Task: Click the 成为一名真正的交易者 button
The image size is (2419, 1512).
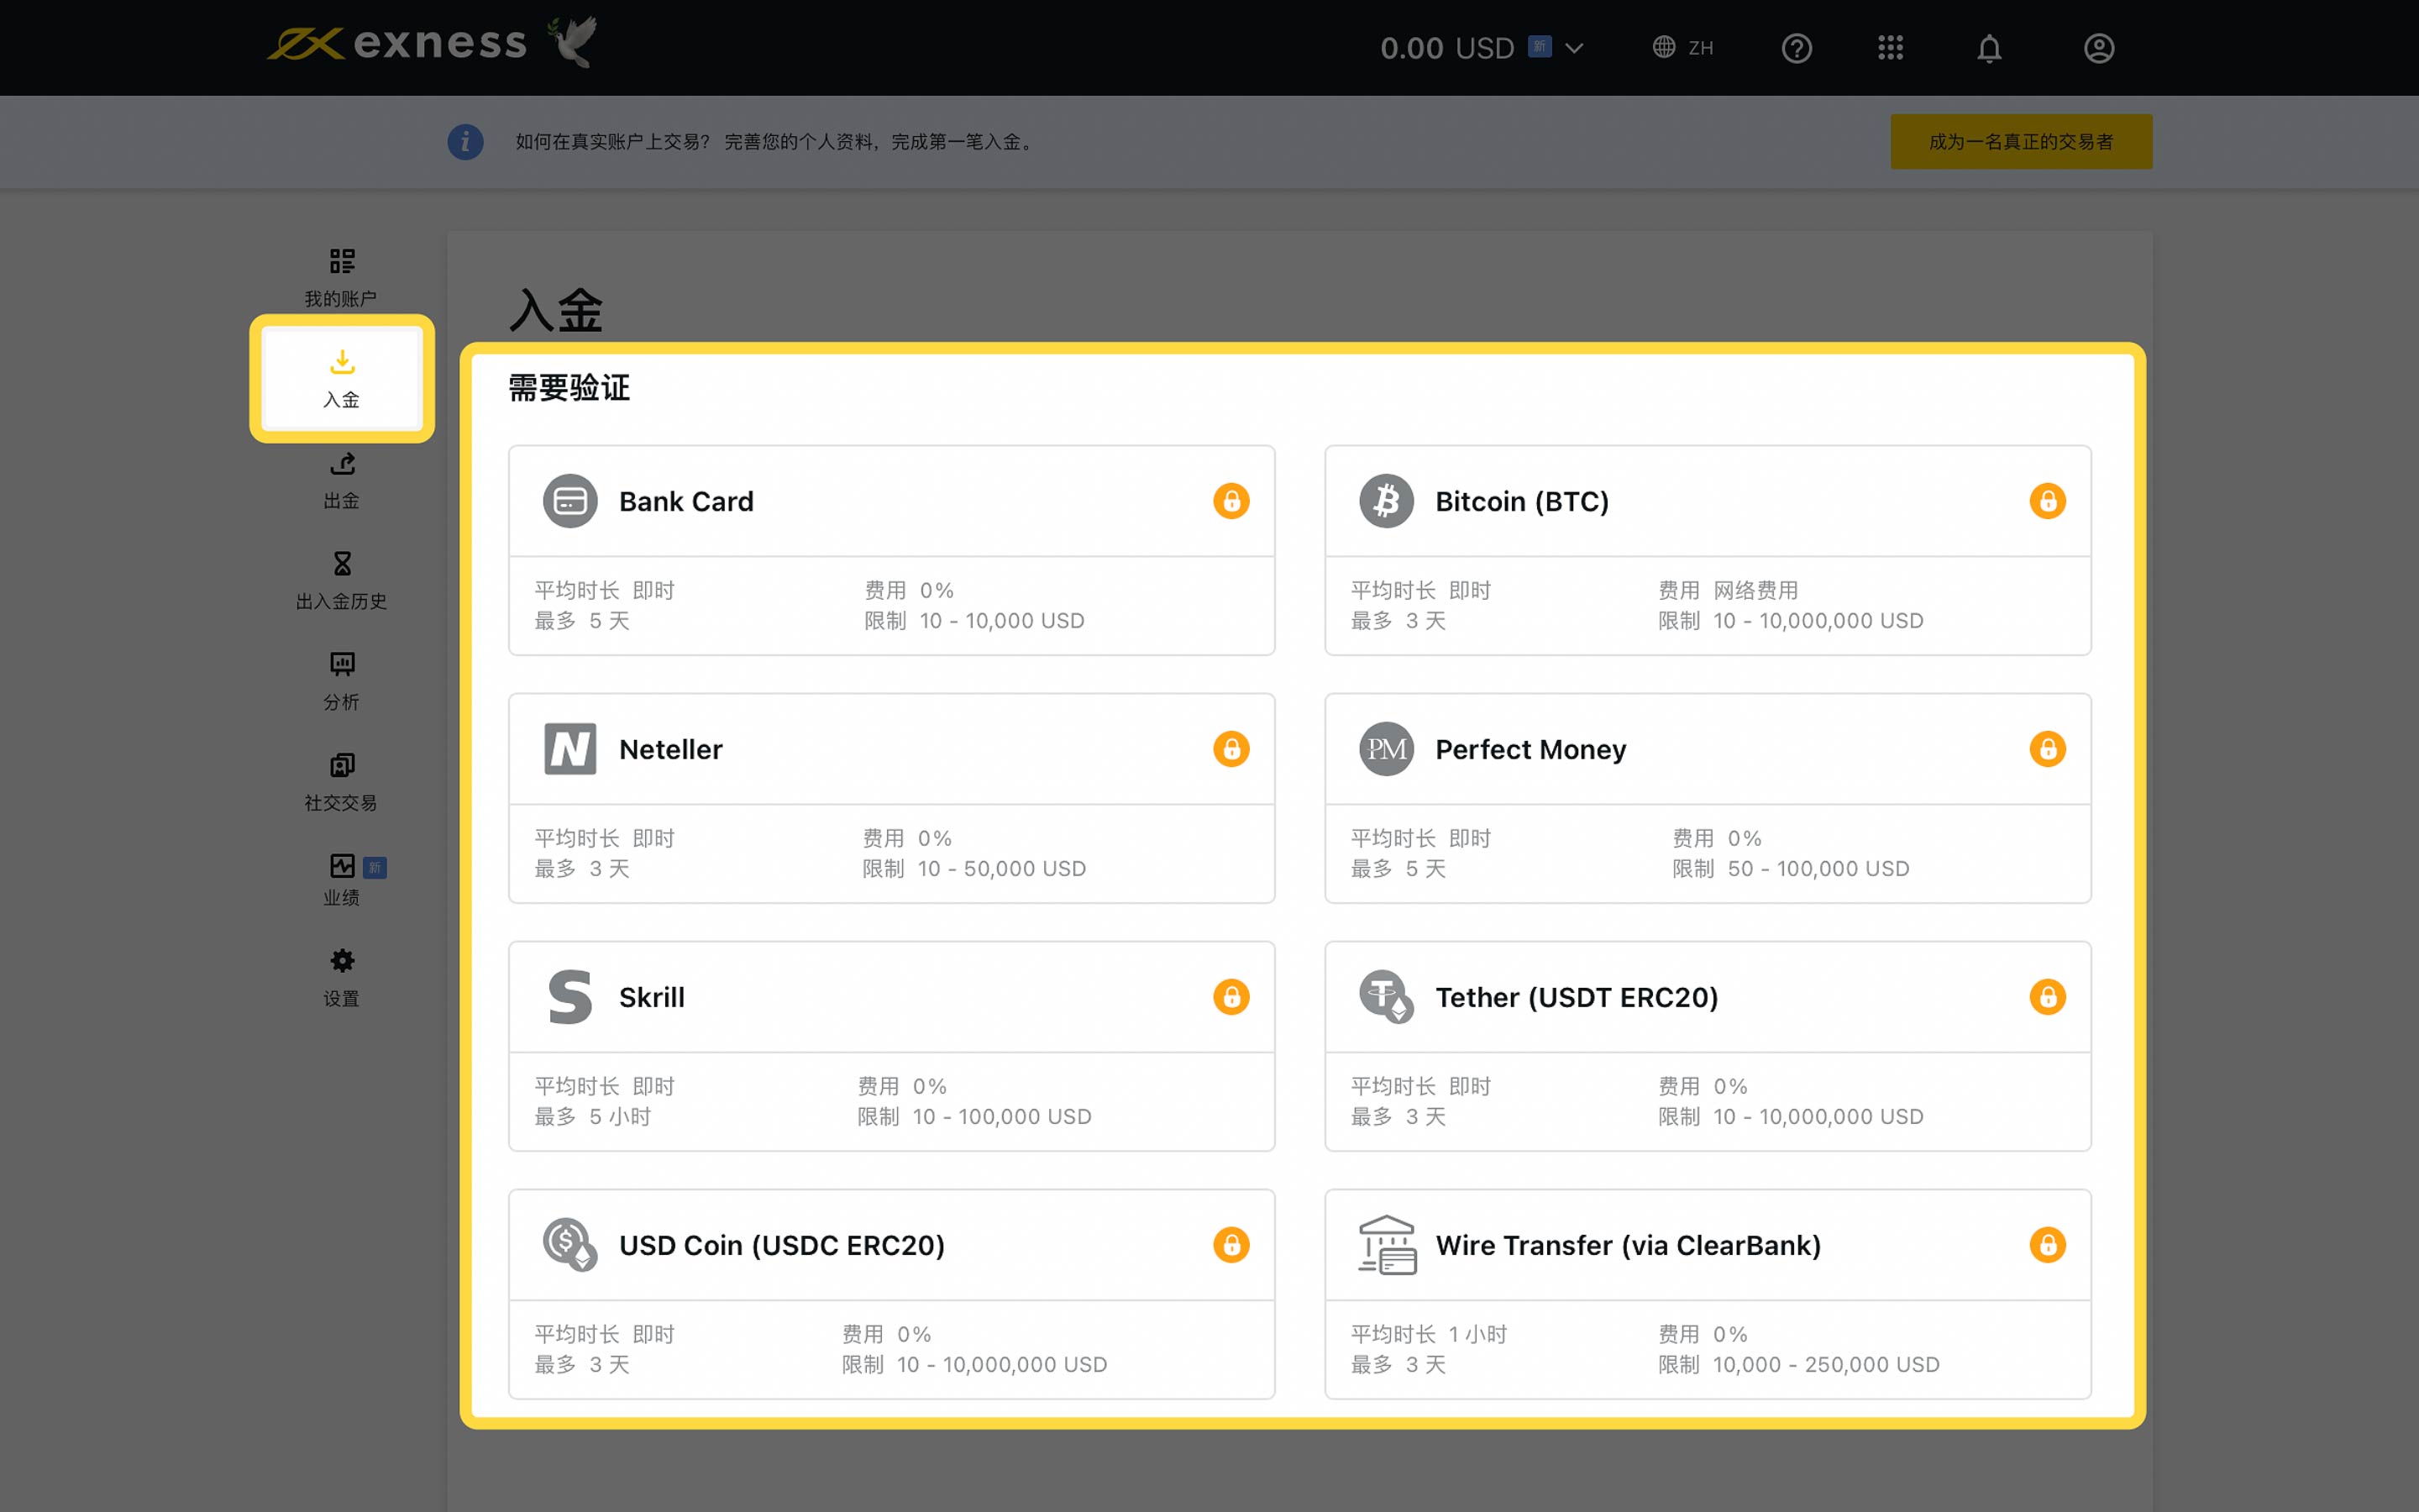Action: tap(2020, 142)
